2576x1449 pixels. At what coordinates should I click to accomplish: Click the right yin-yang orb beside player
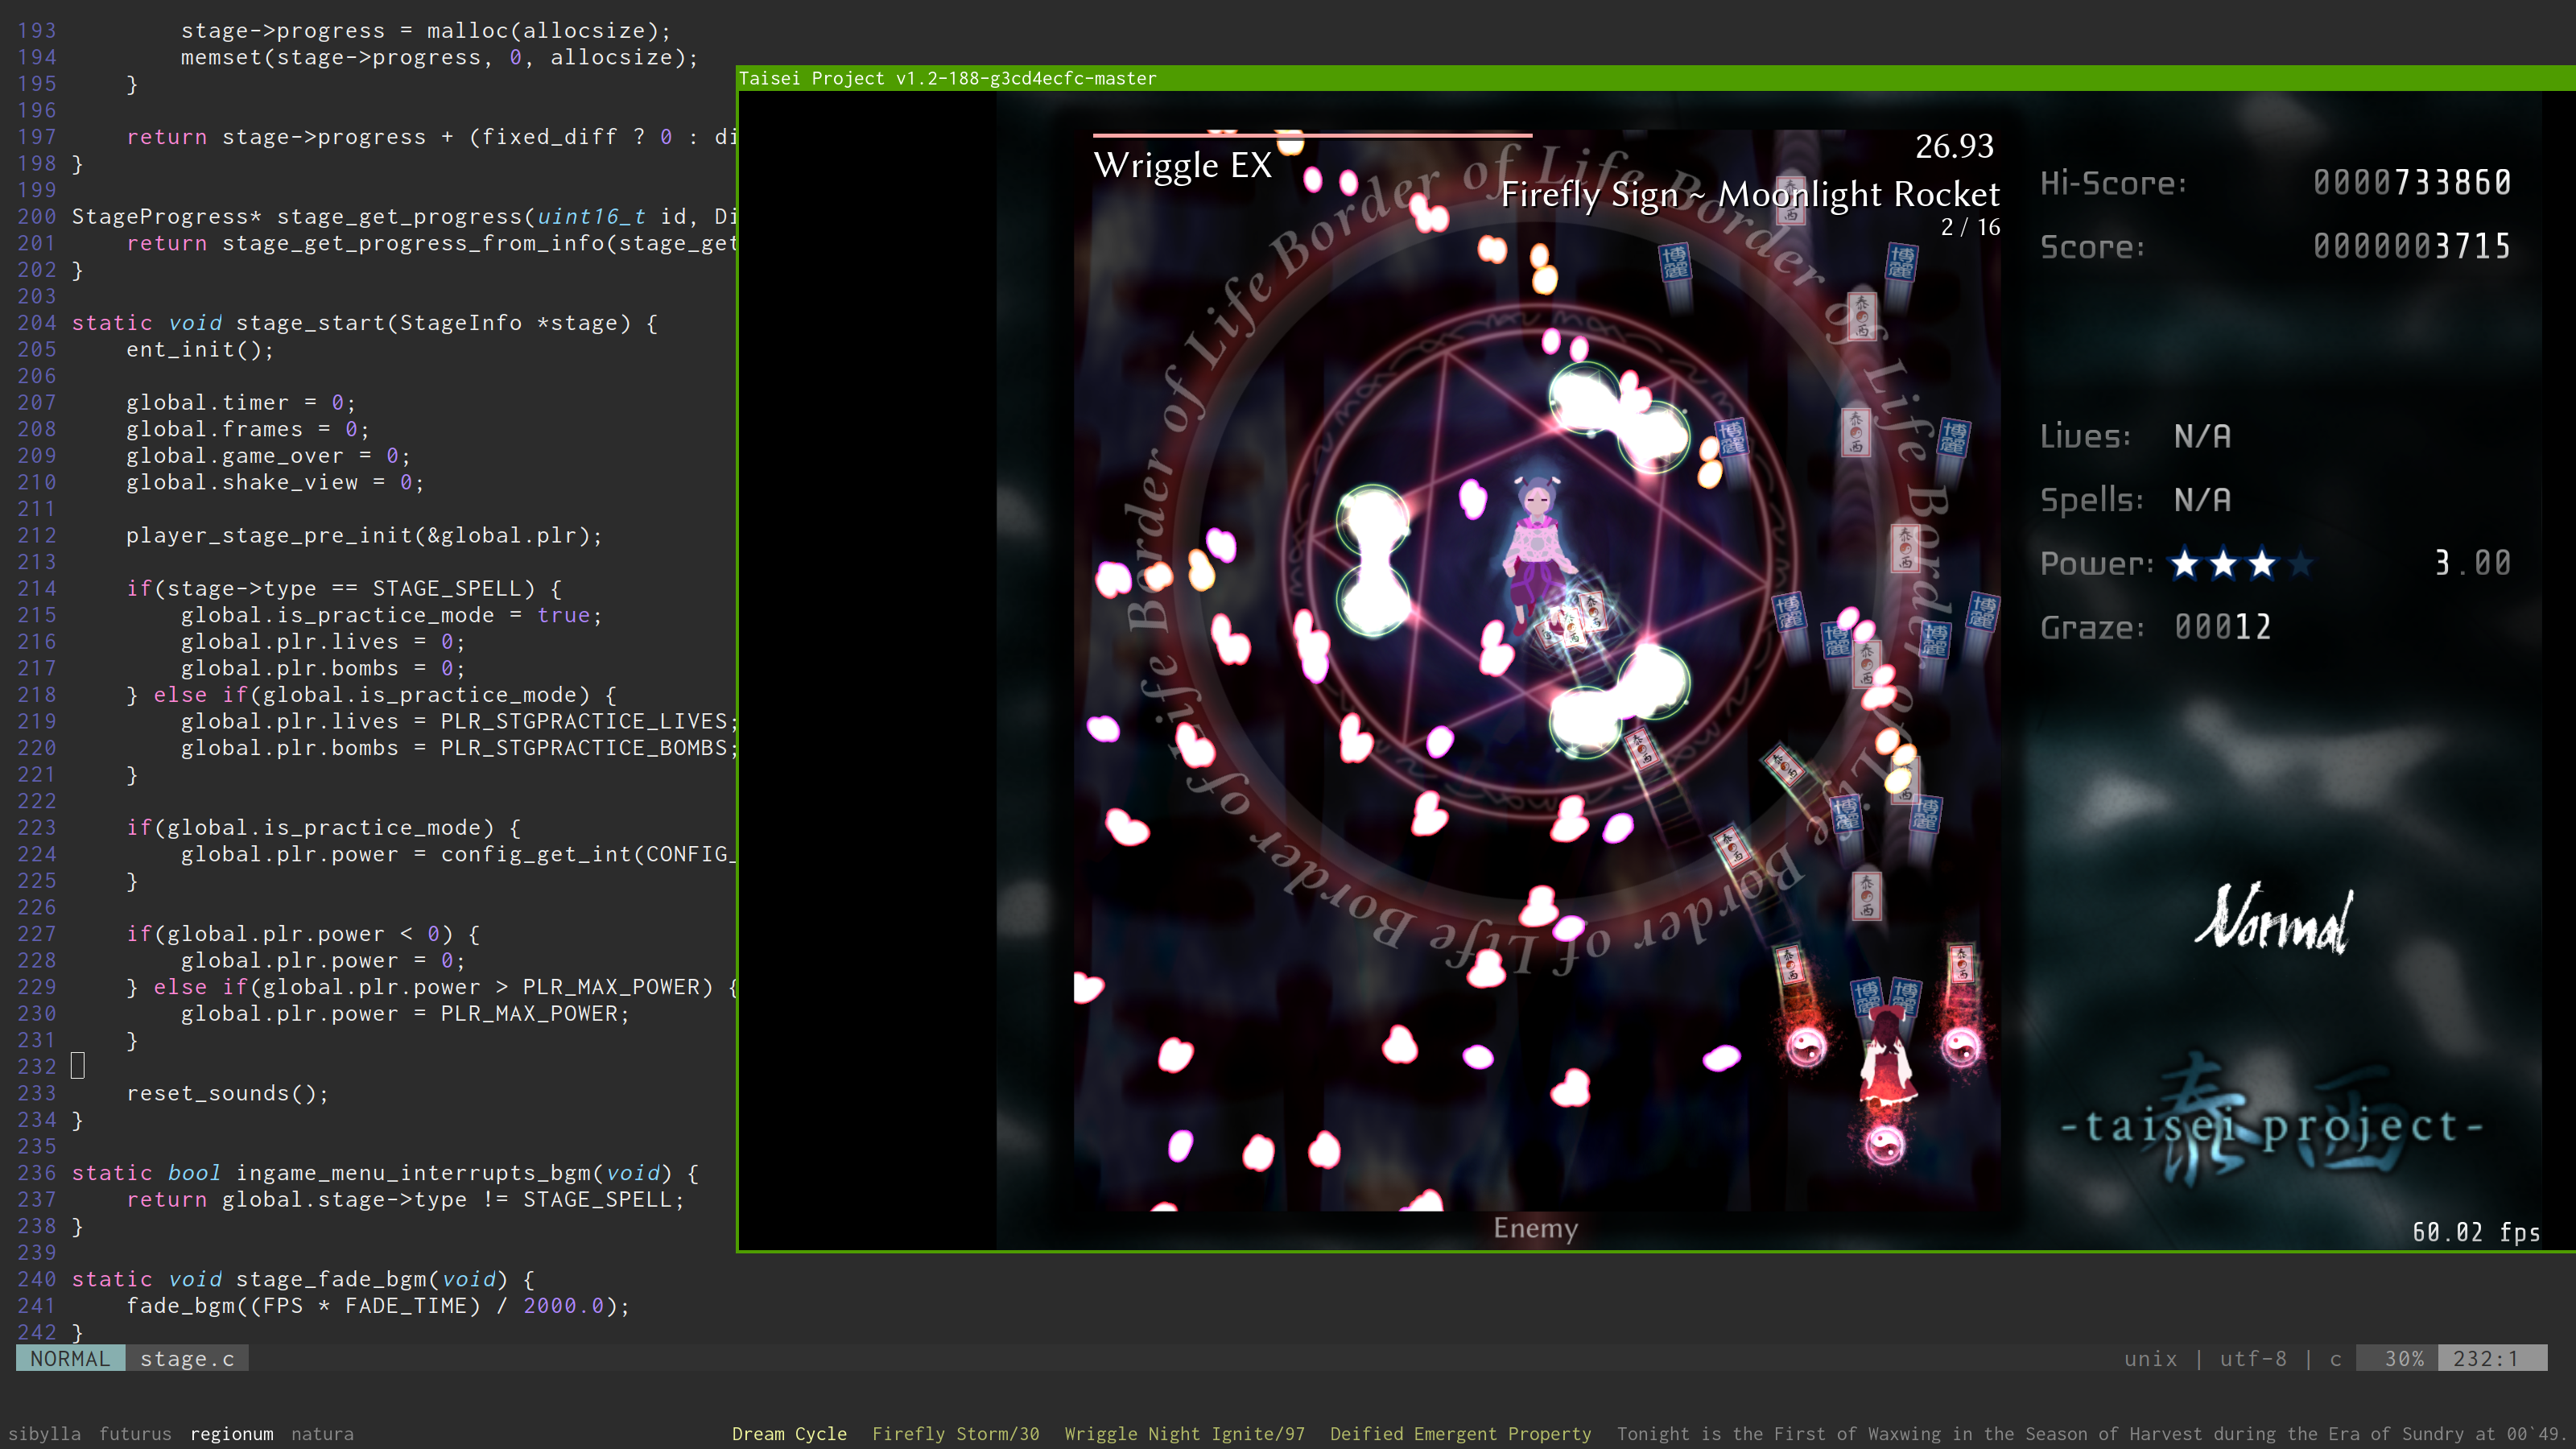[1960, 1047]
